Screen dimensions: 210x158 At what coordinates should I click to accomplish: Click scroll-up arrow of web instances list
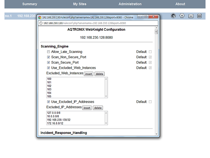pyautogui.click(x=106, y=79)
